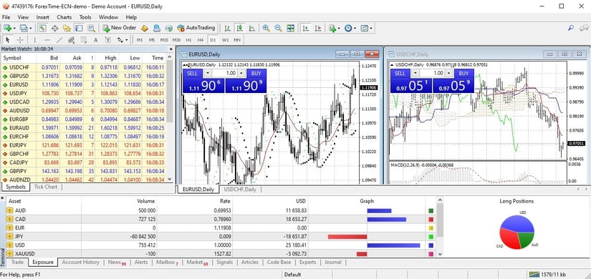The width and height of the screenshot is (591, 279).
Task: Zoom out on the chart
Action: pos(278,28)
